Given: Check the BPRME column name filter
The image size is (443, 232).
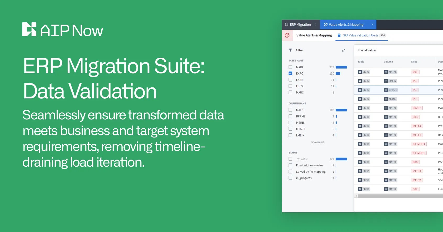Looking at the screenshot, I should point(290,116).
